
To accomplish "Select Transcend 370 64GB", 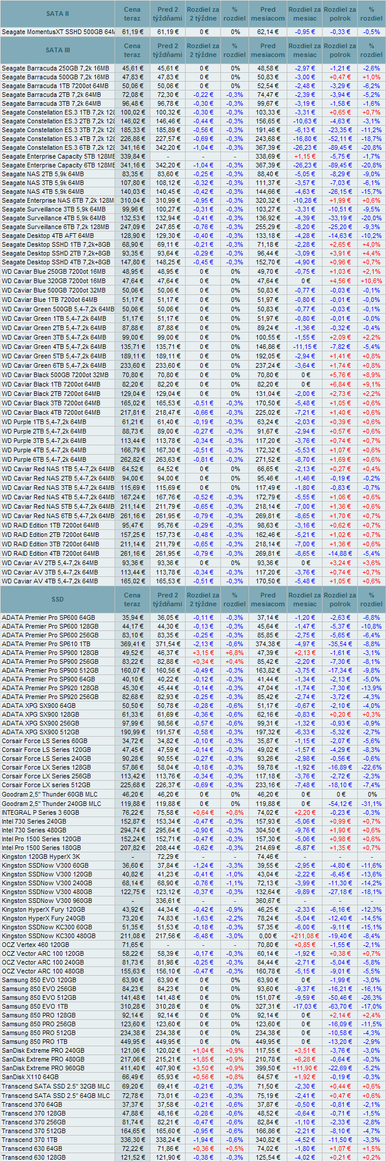I will (32, 1104).
